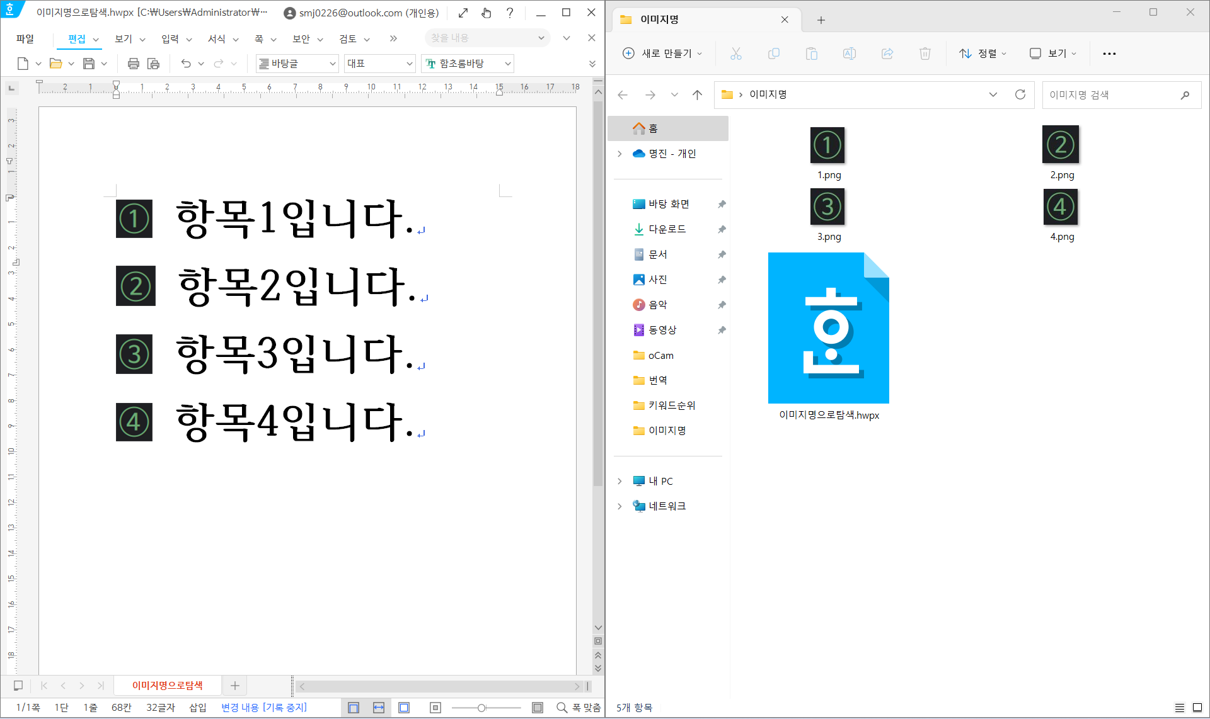Click the 이미지명 검색 search field
1210x719 pixels.
pos(1122,95)
